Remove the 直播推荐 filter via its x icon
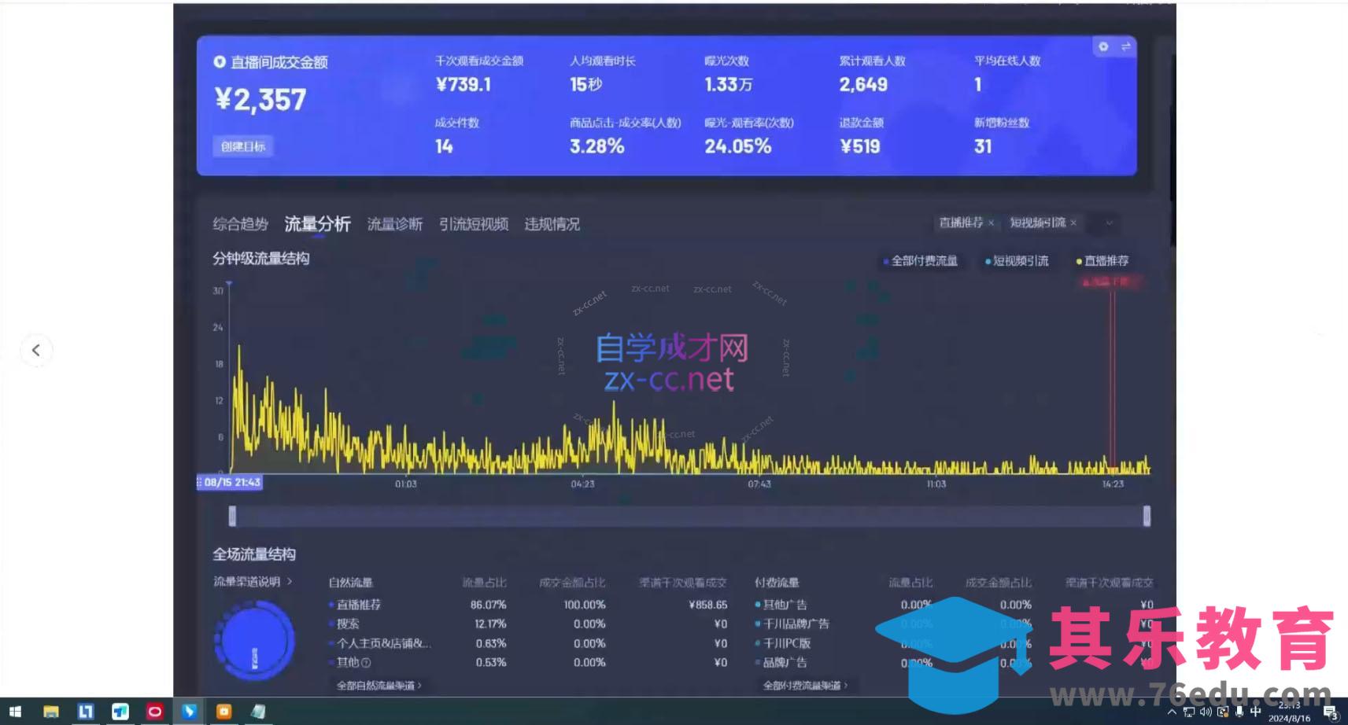 992,223
